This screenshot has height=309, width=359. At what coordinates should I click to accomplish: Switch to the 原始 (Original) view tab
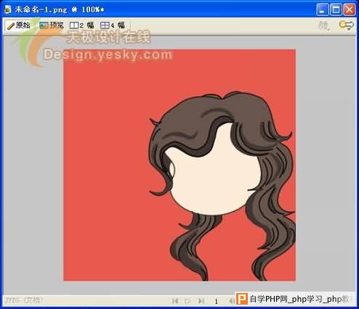(x=19, y=25)
